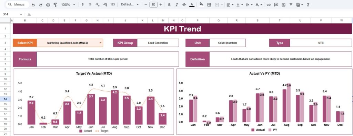The height and width of the screenshot is (136, 353).
Task: Redo the last action
Action: (41, 5)
